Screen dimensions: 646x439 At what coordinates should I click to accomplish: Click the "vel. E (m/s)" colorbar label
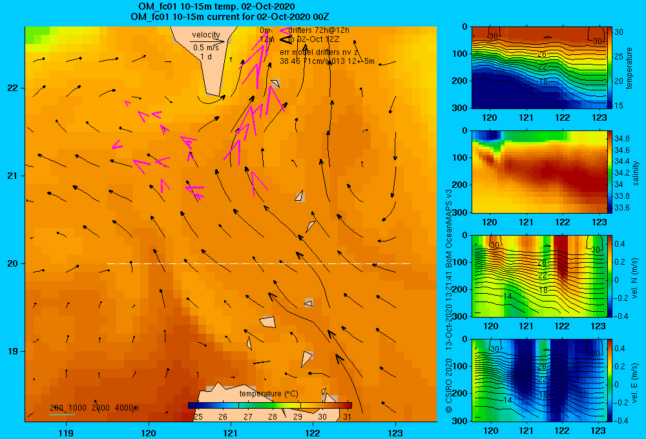pyautogui.click(x=635, y=382)
